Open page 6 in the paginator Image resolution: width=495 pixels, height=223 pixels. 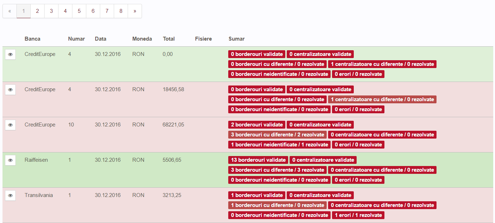[93, 11]
